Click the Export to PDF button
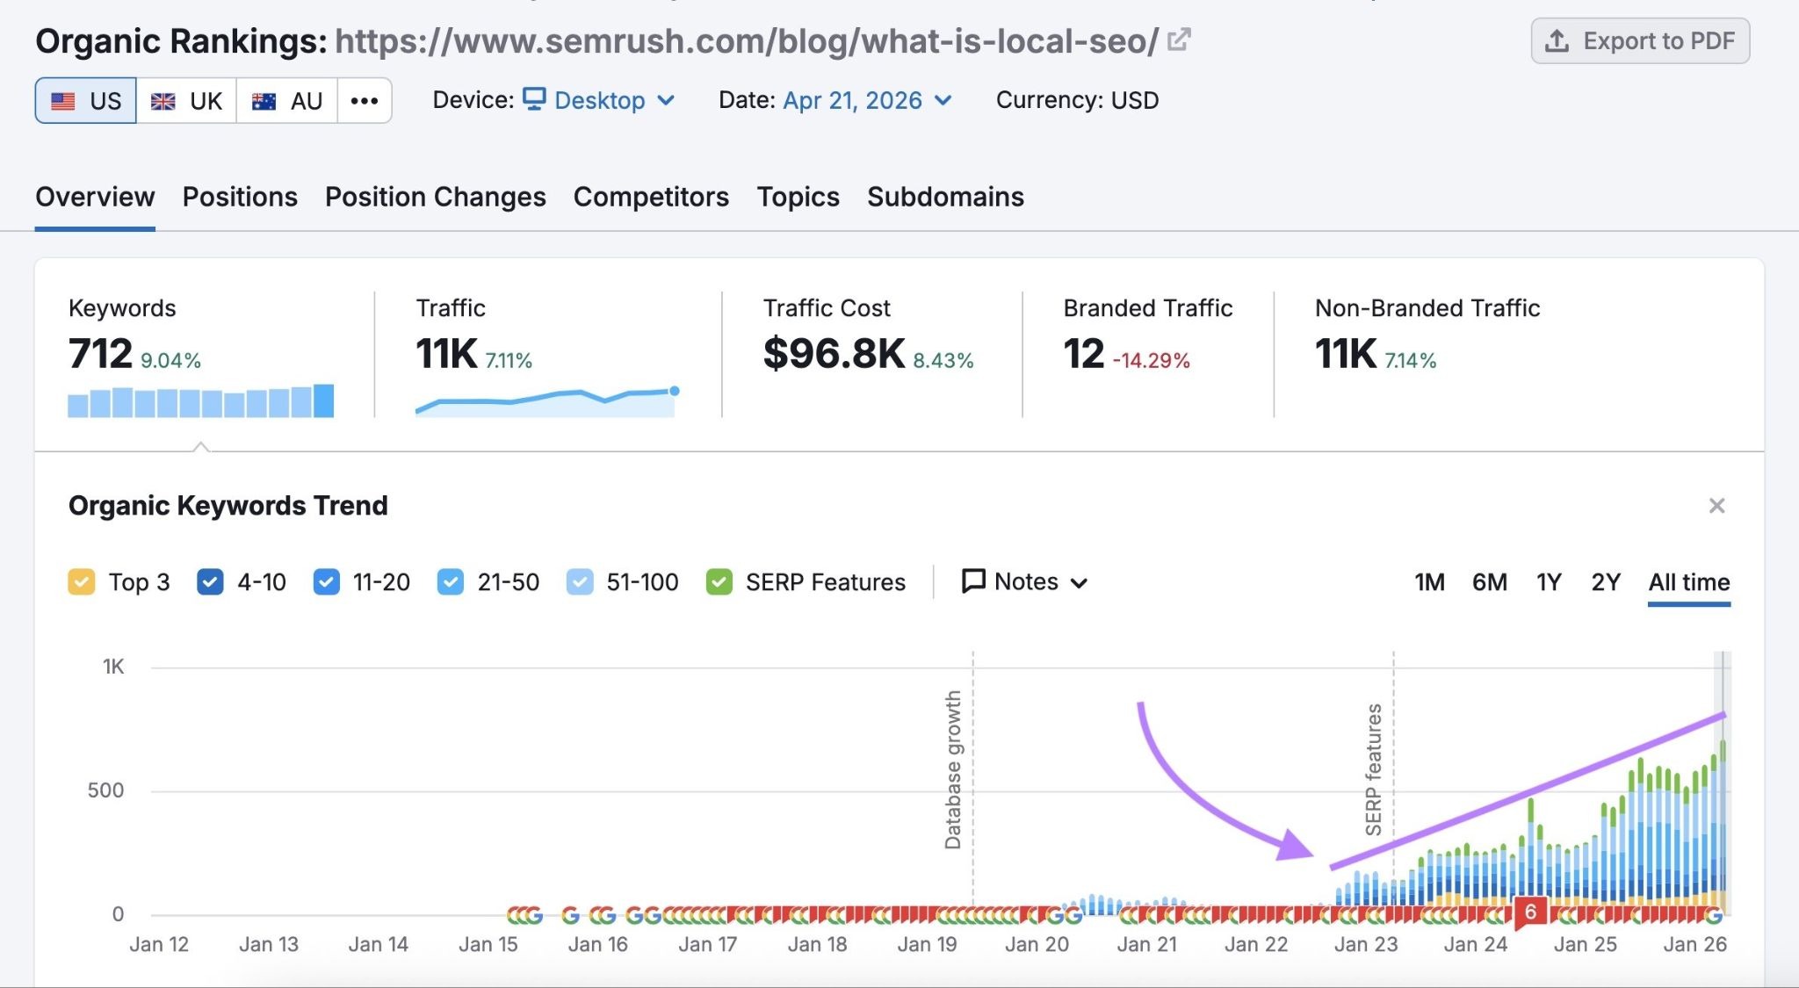Screen dimensions: 1799x988 [1640, 41]
